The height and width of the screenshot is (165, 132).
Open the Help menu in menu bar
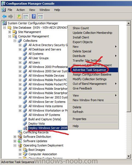(x=57, y=10)
